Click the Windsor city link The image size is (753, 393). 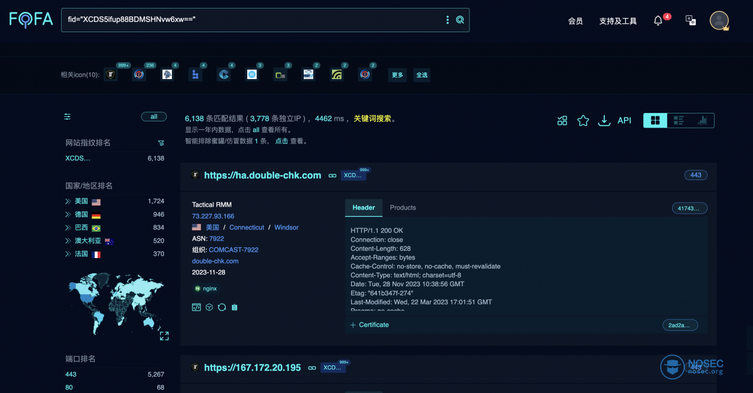(x=286, y=228)
